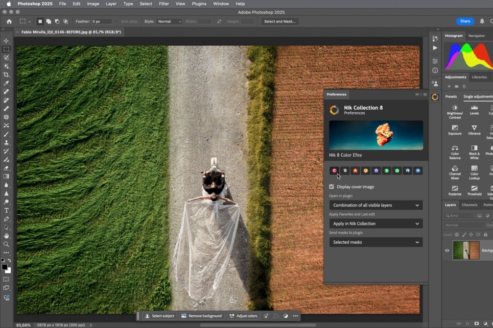This screenshot has width=493, height=328.
Task: Click the Color Efex plugin icon
Action: [x=334, y=170]
